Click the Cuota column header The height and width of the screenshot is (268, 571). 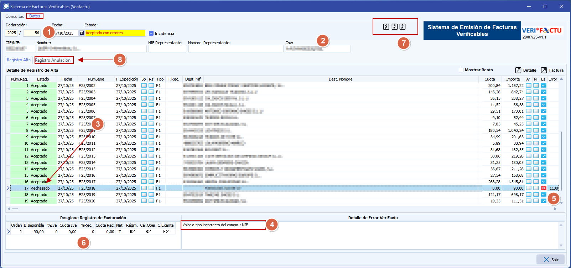tap(490, 79)
